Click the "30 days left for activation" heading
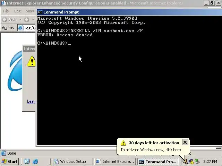 pyautogui.click(x=154, y=143)
